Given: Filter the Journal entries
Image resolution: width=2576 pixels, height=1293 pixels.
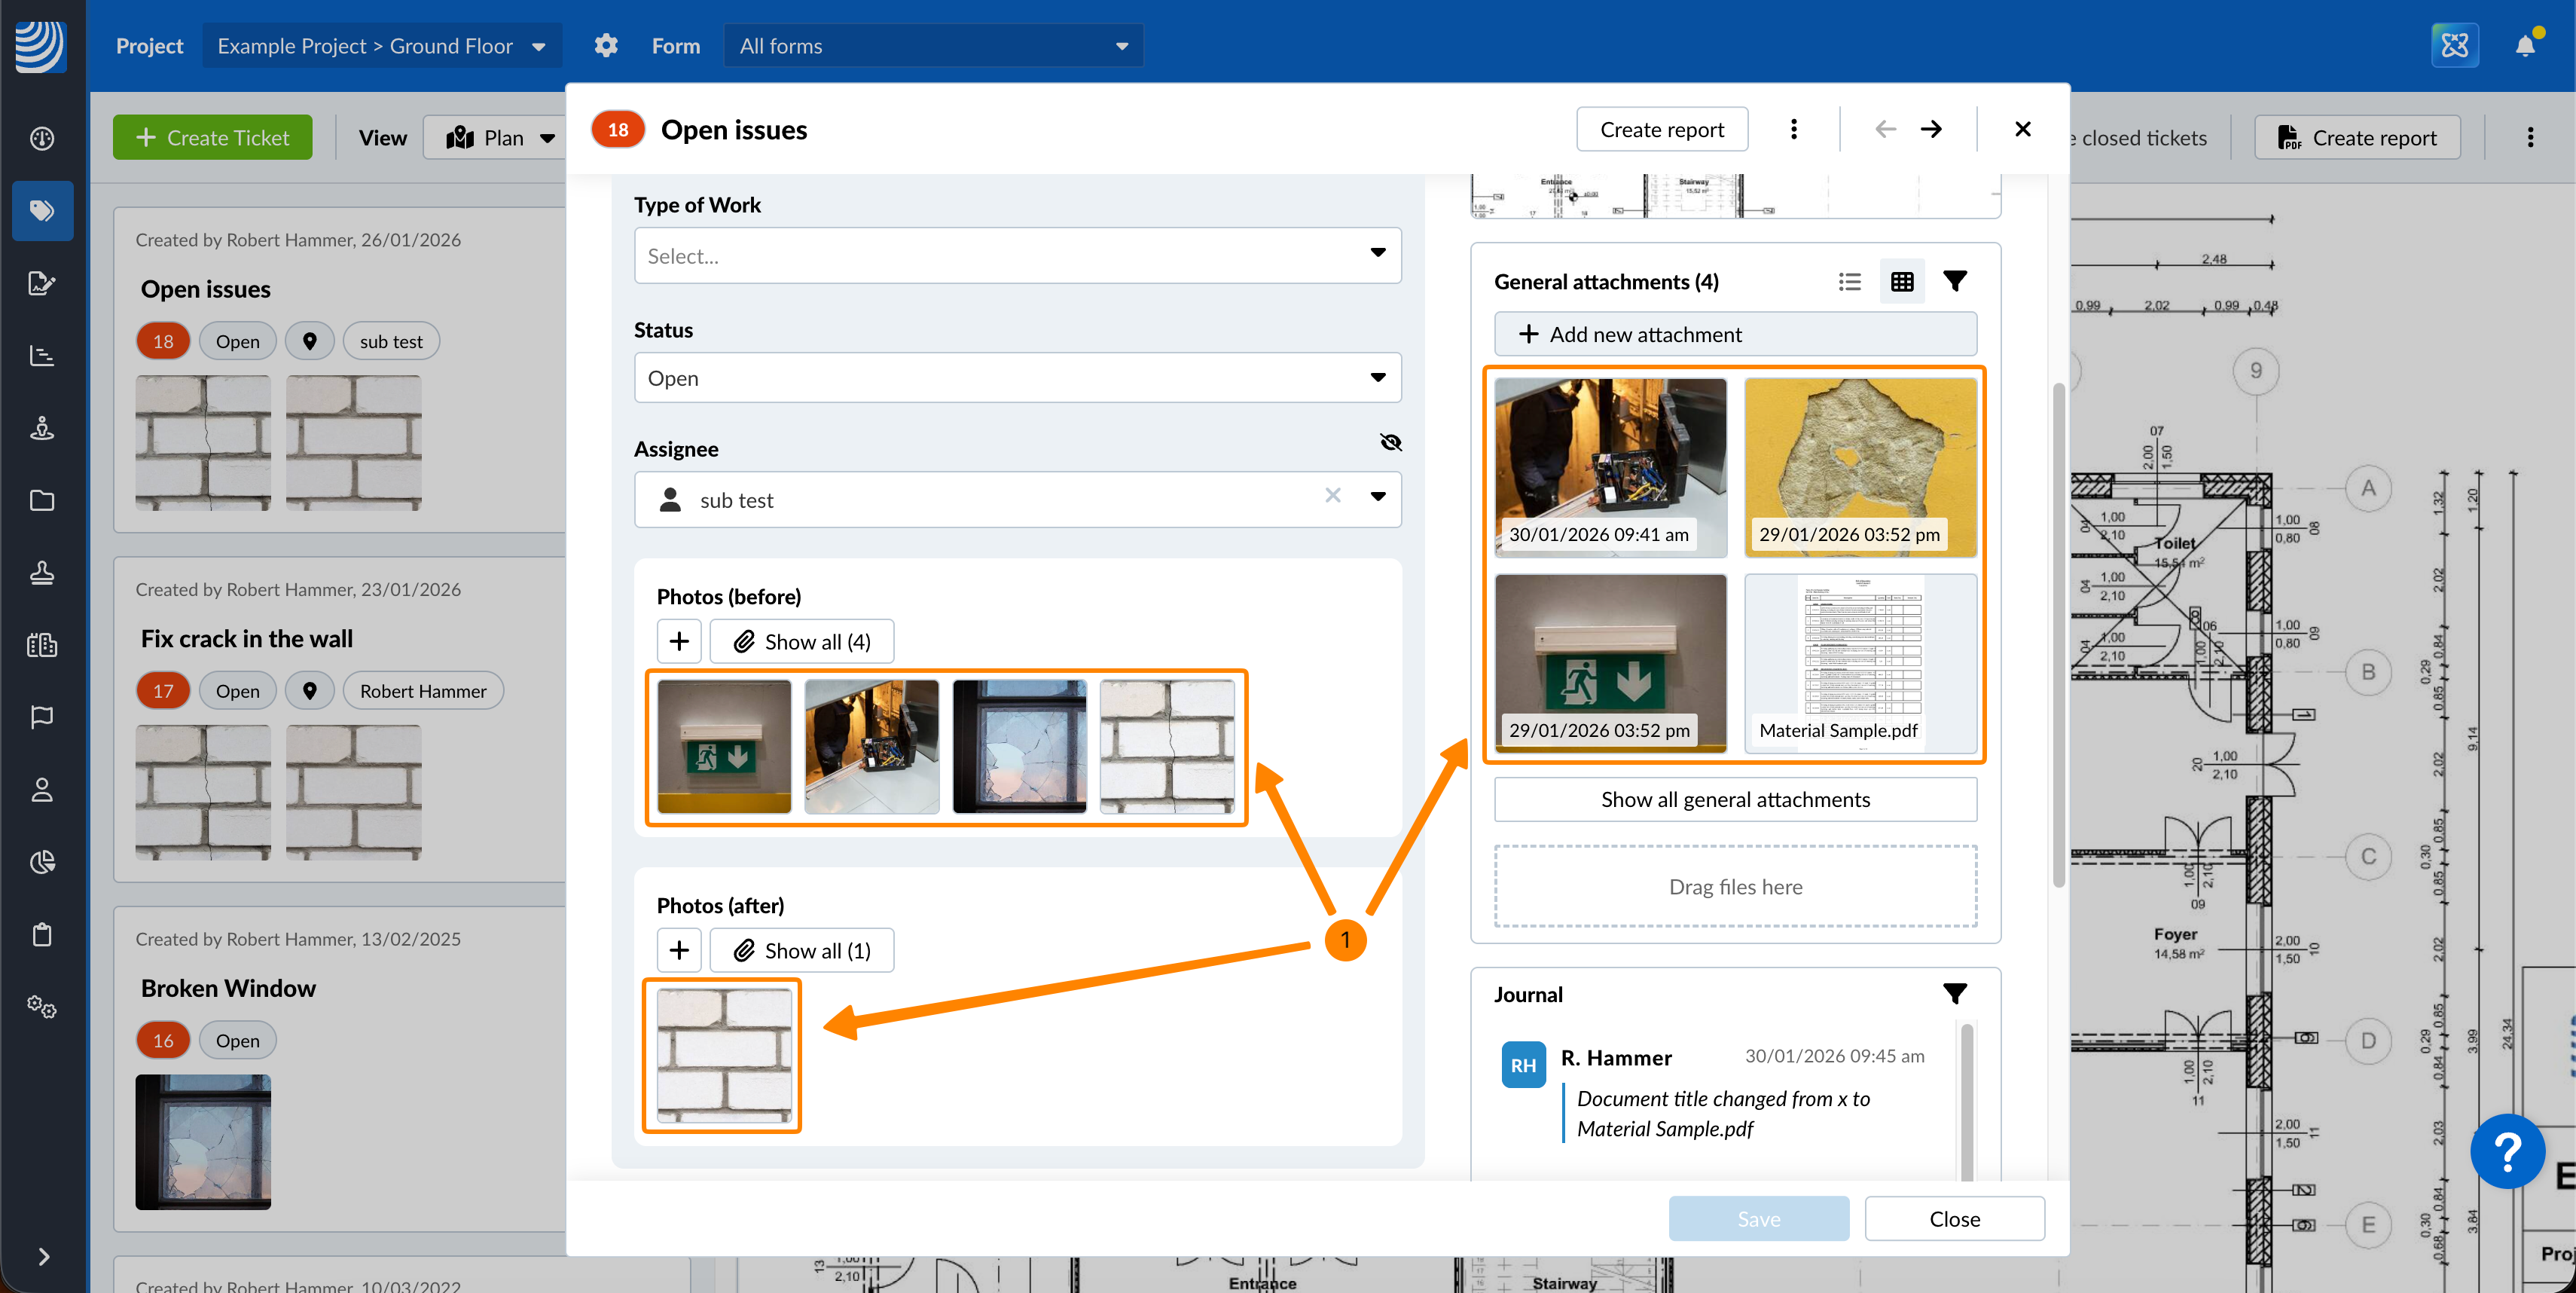Looking at the screenshot, I should tap(1954, 993).
